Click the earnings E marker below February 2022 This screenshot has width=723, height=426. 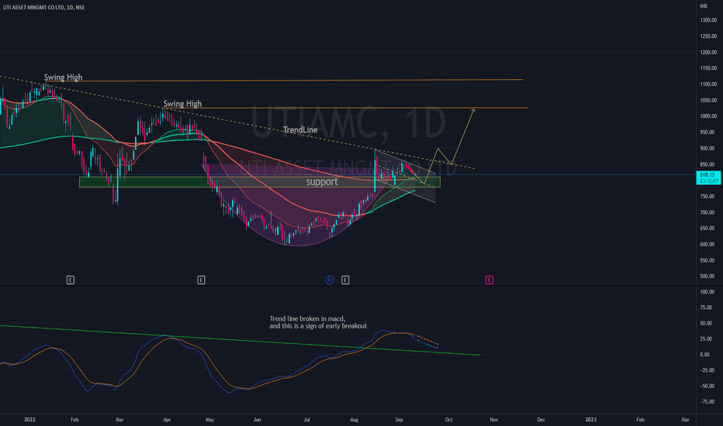click(71, 280)
